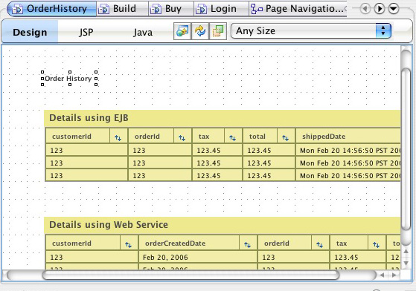Open the Any Size dropdown

(x=311, y=31)
